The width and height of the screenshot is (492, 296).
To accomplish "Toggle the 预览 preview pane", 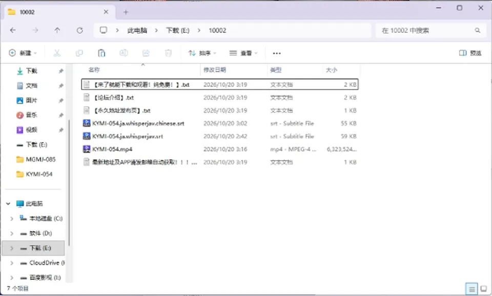I will [470, 53].
